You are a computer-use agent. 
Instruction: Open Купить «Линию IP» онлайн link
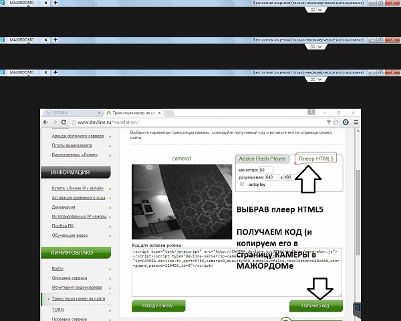tap(78, 188)
